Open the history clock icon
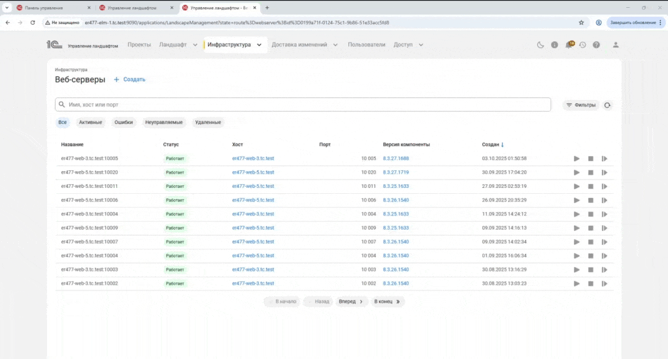 [582, 45]
